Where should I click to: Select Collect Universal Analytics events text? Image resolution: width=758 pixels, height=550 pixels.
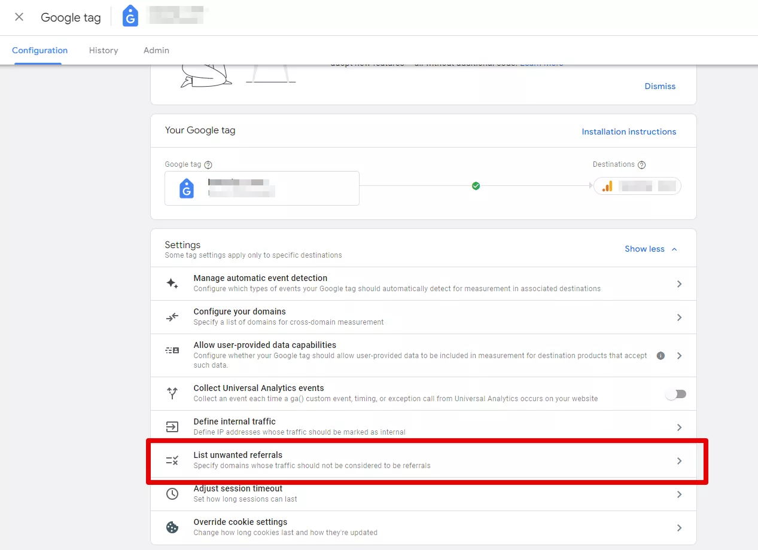click(x=258, y=388)
